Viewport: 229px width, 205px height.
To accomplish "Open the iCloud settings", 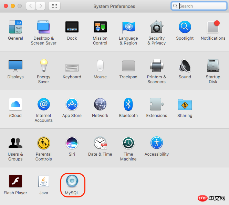I will (x=15, y=104).
